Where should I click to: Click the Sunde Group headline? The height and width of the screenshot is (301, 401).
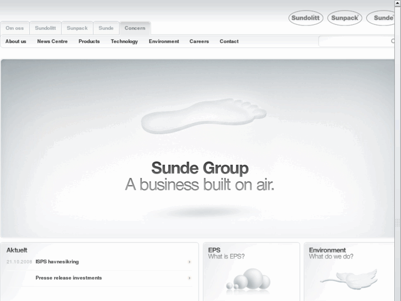pyautogui.click(x=200, y=168)
